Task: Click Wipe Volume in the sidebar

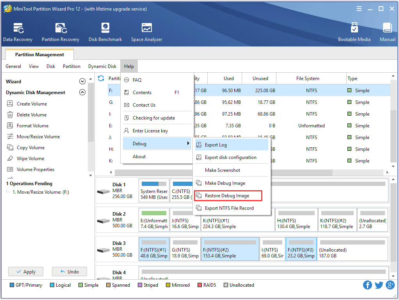Action: (x=30, y=159)
